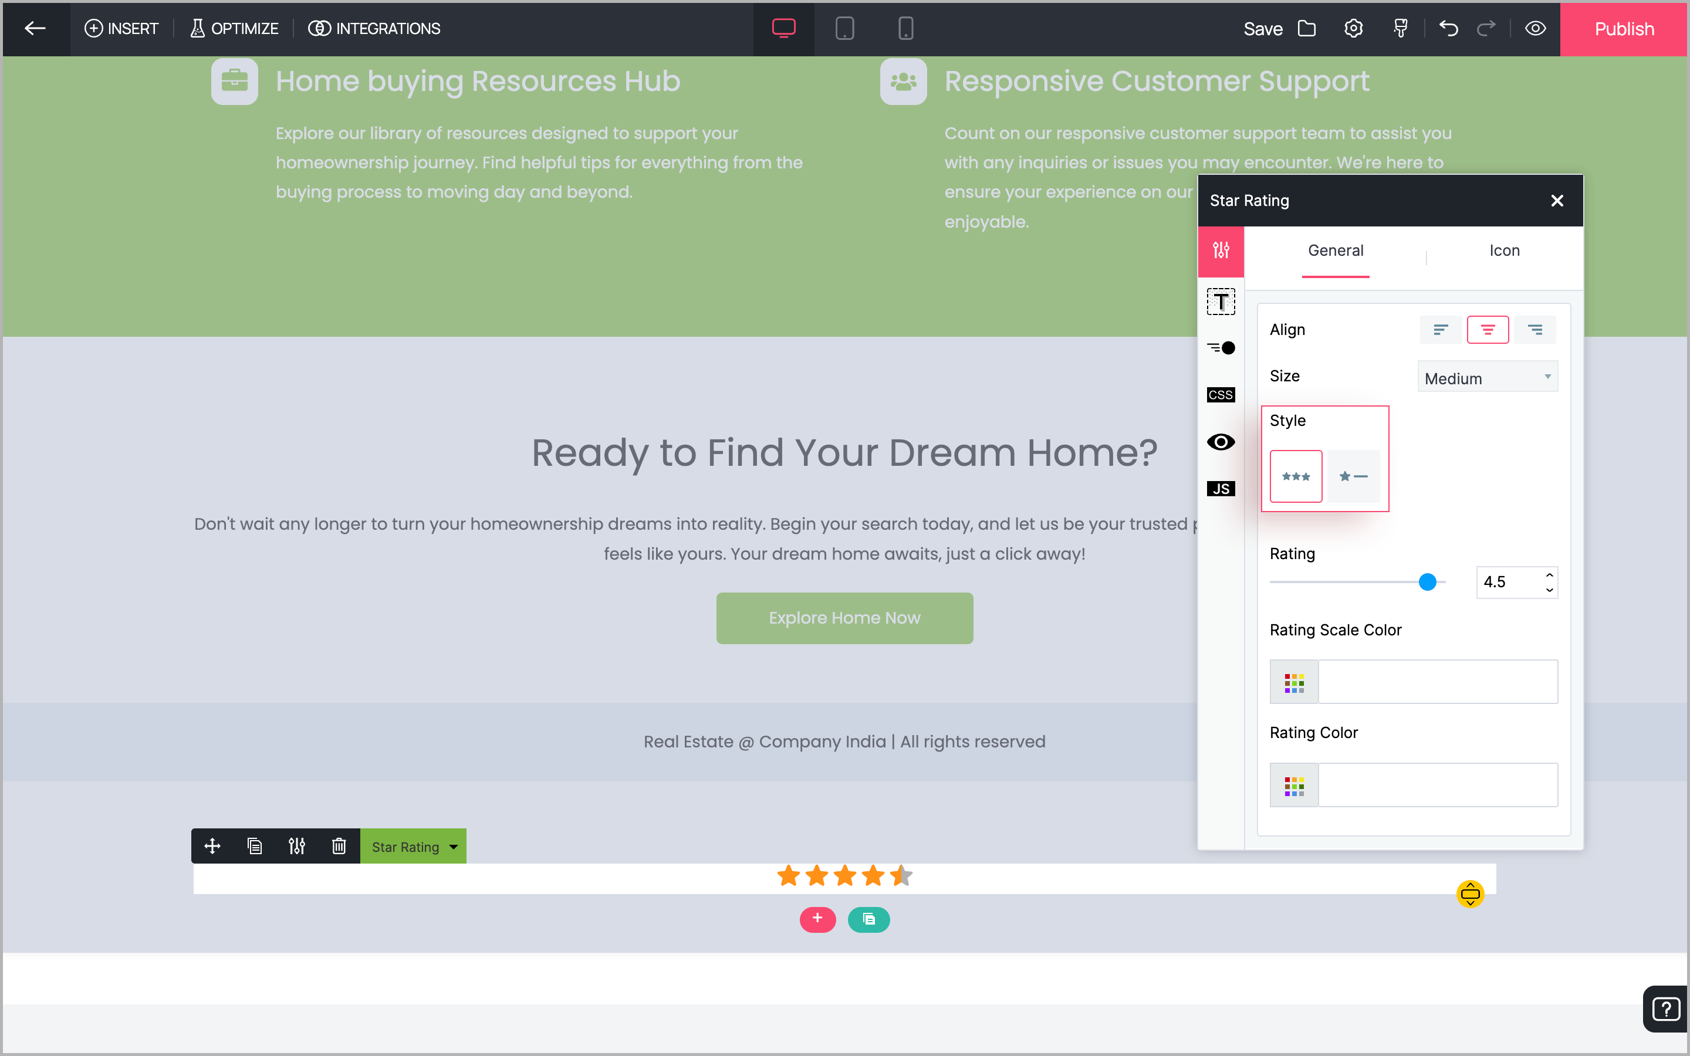Toggle the visibility eye in the sidebar
The height and width of the screenshot is (1056, 1690).
[x=1220, y=442]
